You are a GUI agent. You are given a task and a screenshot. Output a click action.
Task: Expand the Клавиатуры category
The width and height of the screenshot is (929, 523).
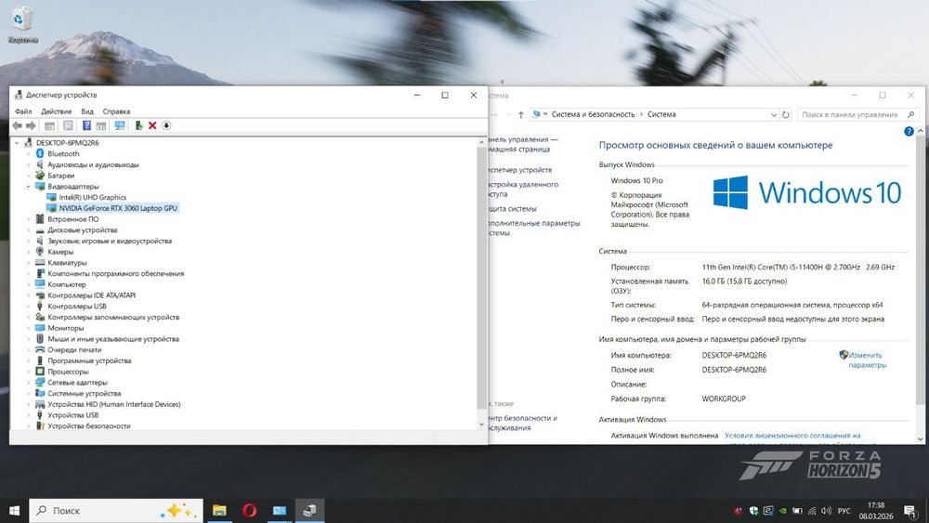28,262
